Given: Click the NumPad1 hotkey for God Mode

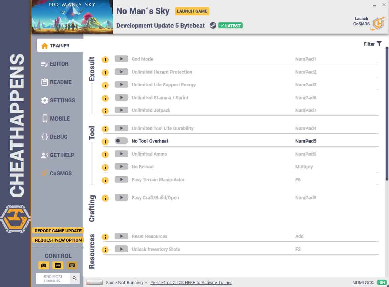Looking at the screenshot, I should click(x=305, y=59).
